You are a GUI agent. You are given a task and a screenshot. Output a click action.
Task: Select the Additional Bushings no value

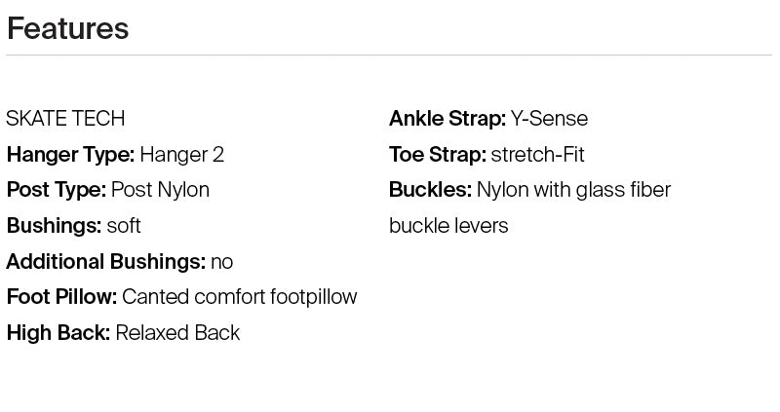222,262
